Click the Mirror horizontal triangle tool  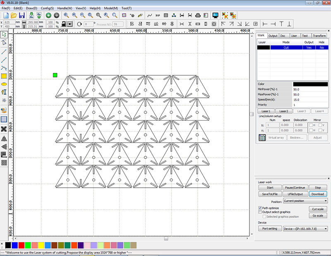[4, 139]
